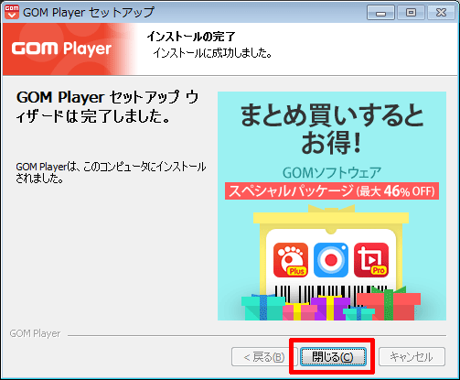Click the red gift box with green ribbon
The image size is (460, 380).
point(389,304)
